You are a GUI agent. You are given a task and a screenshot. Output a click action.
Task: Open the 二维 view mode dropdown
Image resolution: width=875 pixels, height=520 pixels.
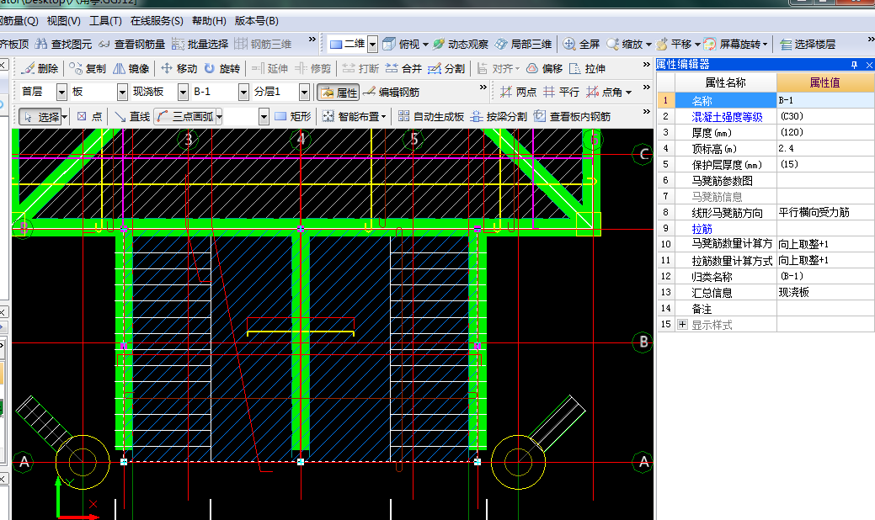point(373,44)
